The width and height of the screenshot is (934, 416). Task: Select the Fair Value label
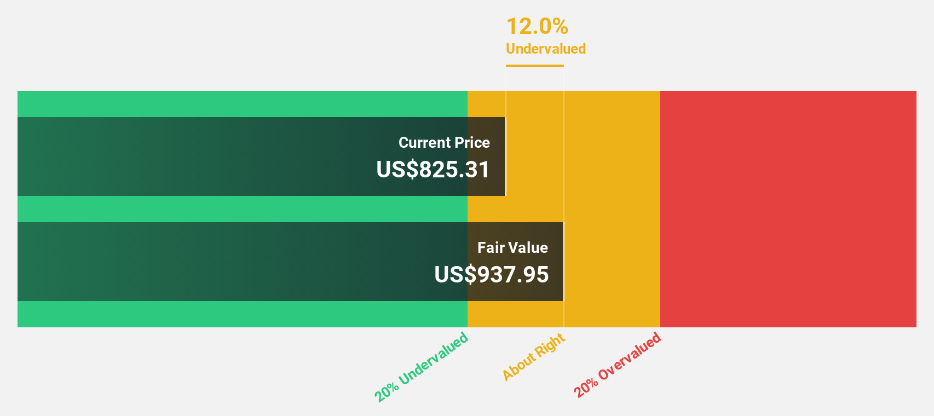512,248
